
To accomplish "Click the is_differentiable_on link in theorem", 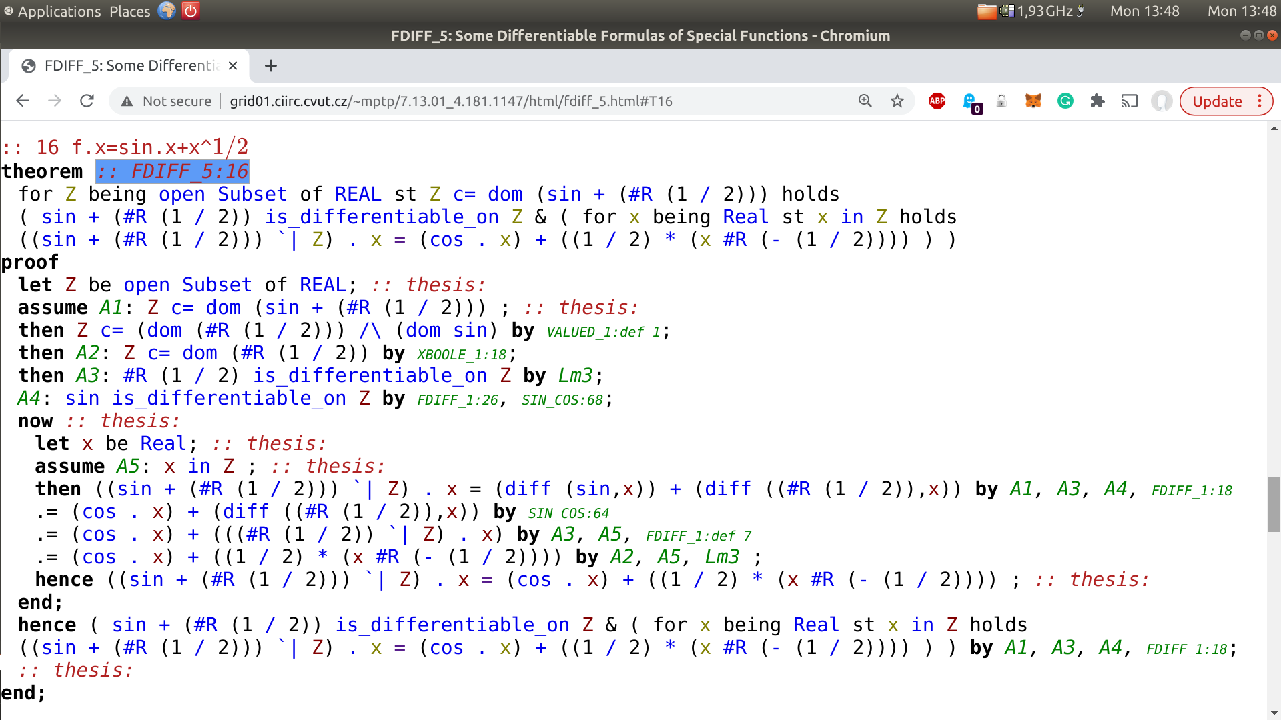I will (382, 217).
